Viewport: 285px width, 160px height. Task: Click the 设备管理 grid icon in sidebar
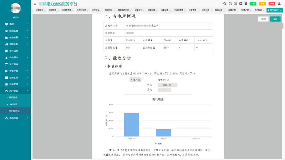[6, 78]
